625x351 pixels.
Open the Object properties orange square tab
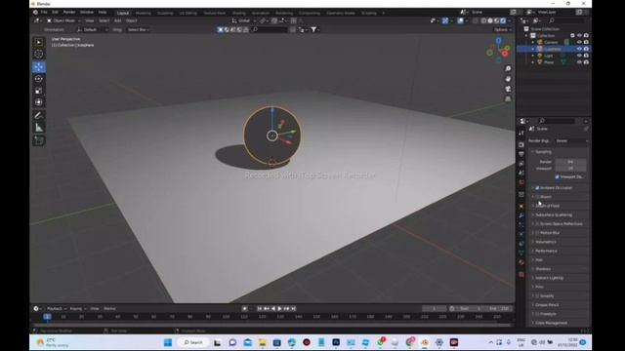[521, 206]
